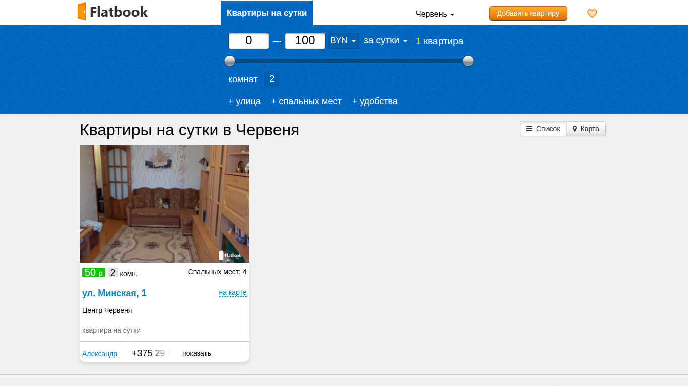Click the right price slider handle
This screenshot has height=386, width=688.
click(x=468, y=61)
